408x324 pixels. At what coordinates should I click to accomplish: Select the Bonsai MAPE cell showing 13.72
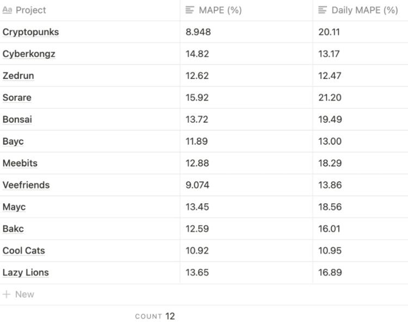coord(197,120)
